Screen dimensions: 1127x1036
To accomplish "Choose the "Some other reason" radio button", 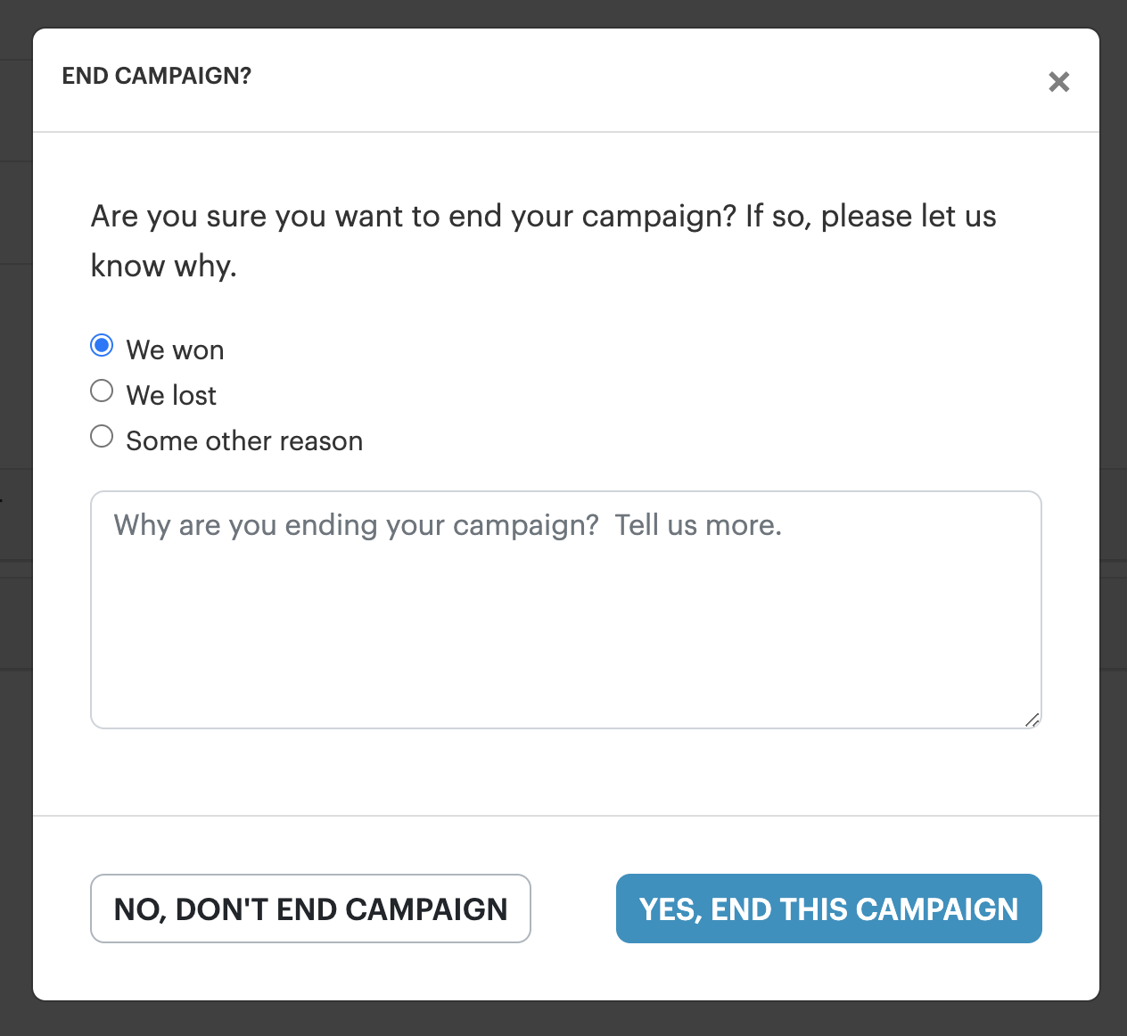I will coord(103,436).
